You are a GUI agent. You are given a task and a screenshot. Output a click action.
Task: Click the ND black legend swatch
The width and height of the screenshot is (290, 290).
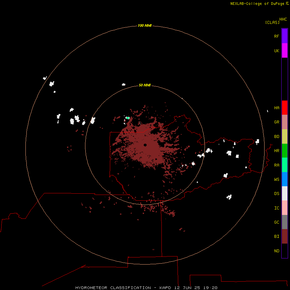285,251
